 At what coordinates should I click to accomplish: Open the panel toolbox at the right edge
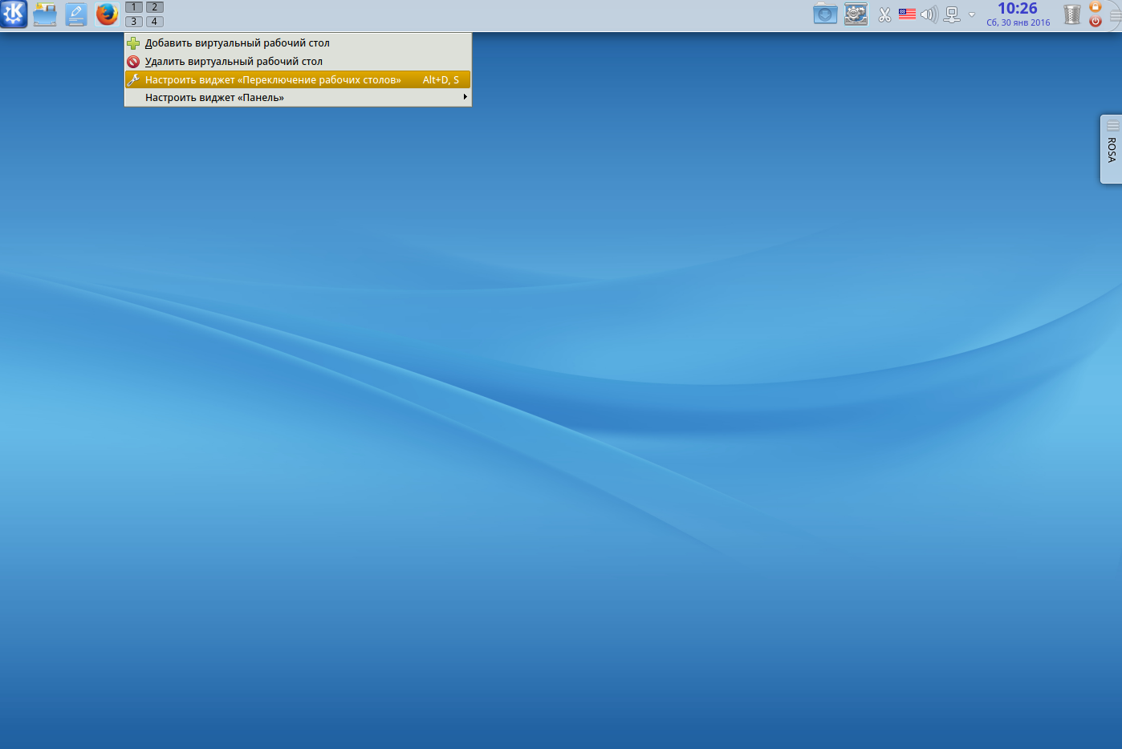tap(1115, 16)
